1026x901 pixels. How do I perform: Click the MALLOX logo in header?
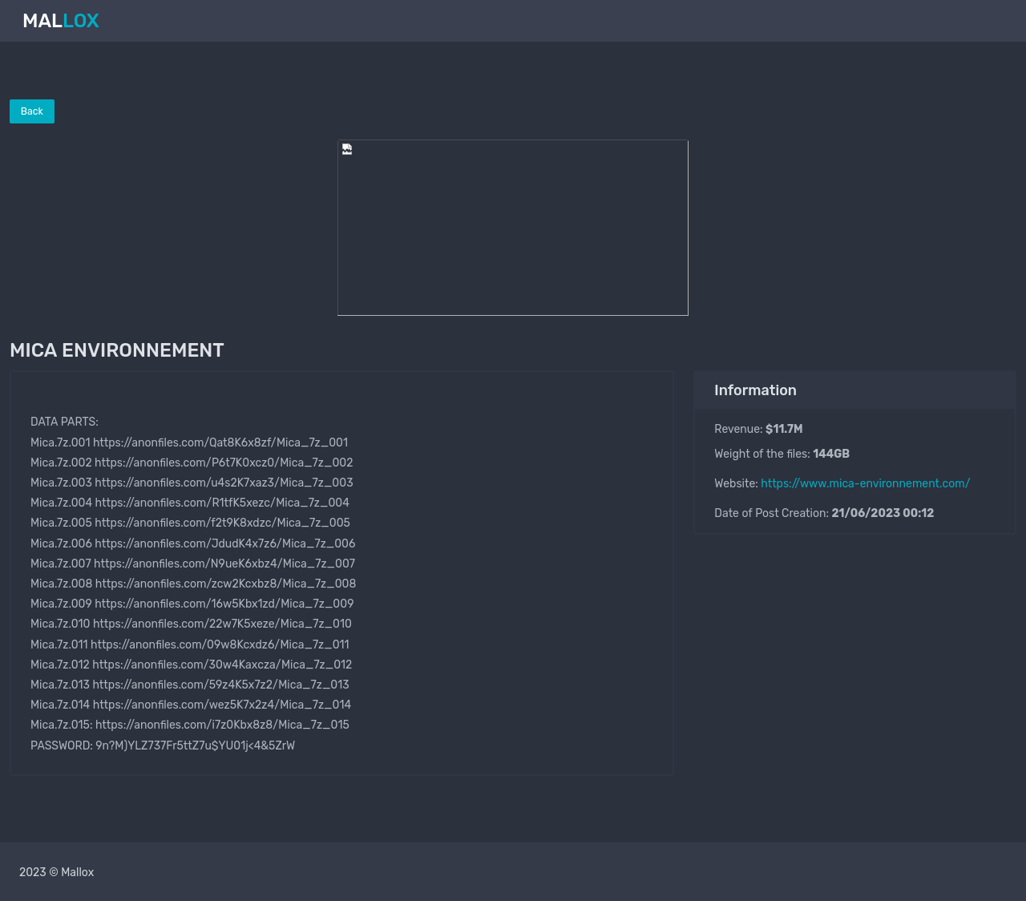[61, 21]
